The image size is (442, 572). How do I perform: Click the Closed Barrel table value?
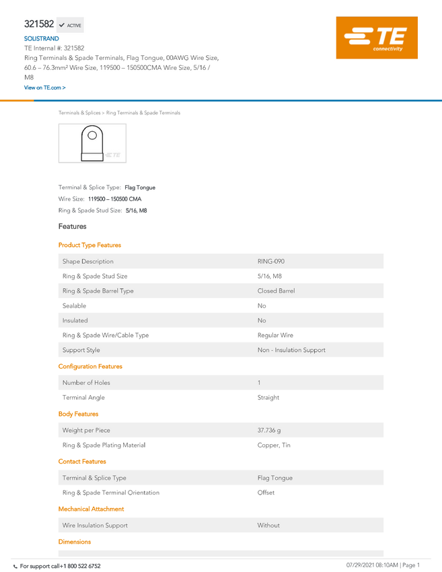pos(276,291)
